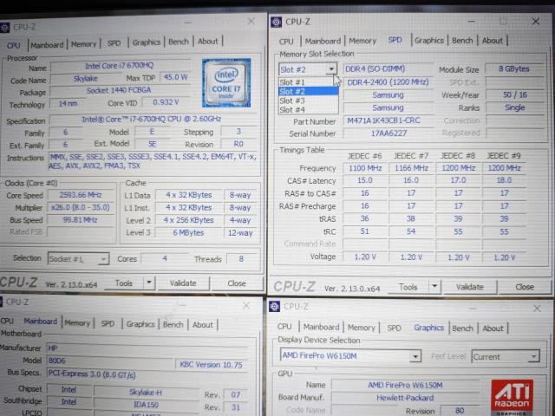
Task: Click the part number M471A1K43CB1-CRC
Action: [x=388, y=120]
